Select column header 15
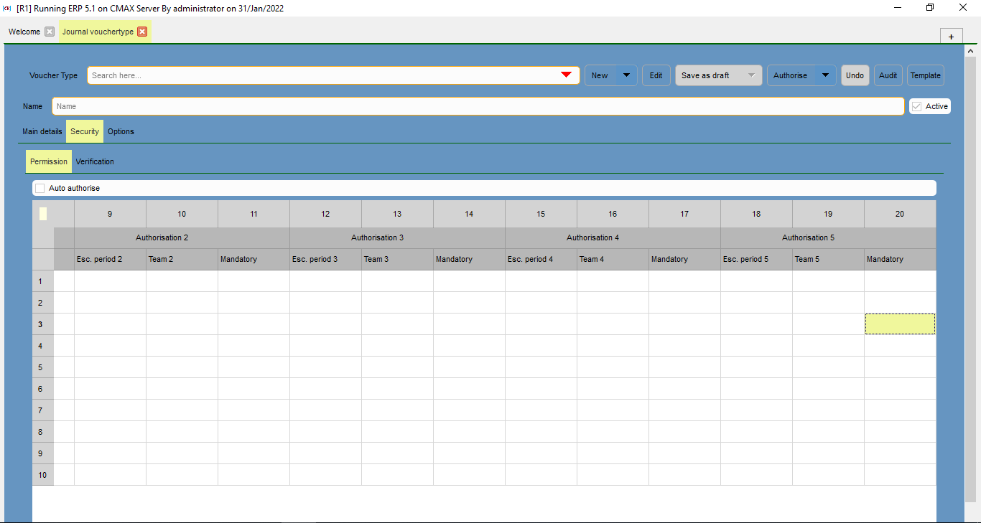The image size is (981, 523). (x=541, y=214)
